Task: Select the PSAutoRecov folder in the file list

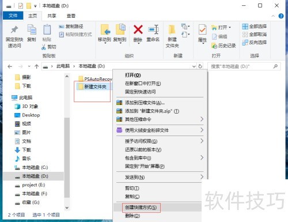Action: [x=95, y=79]
